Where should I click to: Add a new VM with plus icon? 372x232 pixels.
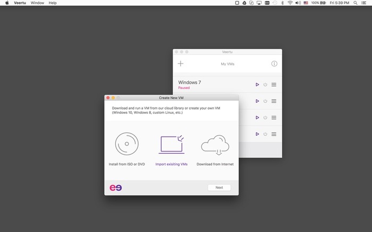click(x=181, y=64)
